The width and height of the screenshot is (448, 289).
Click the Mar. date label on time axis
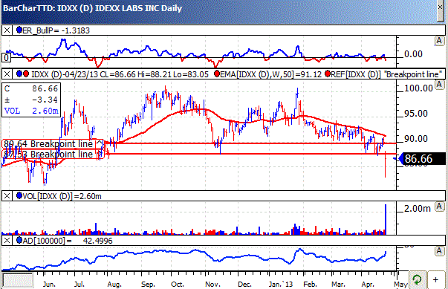[338, 284]
